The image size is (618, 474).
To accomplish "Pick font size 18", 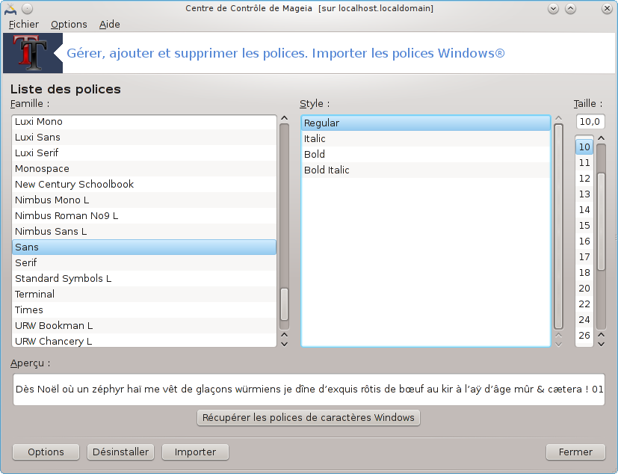I will point(584,273).
